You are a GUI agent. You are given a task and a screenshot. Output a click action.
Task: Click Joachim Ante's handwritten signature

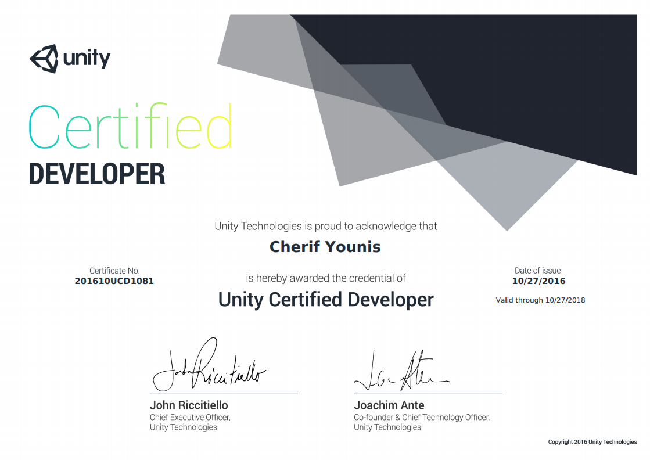pyautogui.click(x=401, y=371)
